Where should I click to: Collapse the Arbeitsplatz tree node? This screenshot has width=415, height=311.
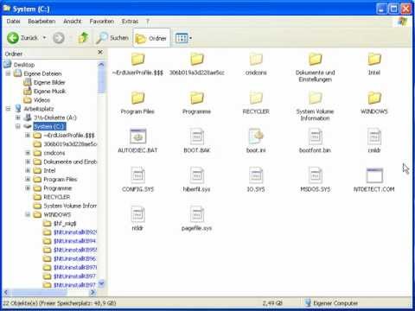[8, 109]
